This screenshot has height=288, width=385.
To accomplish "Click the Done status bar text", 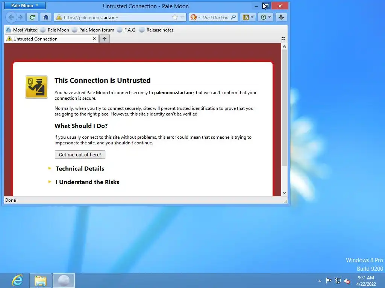I will click(x=11, y=200).
